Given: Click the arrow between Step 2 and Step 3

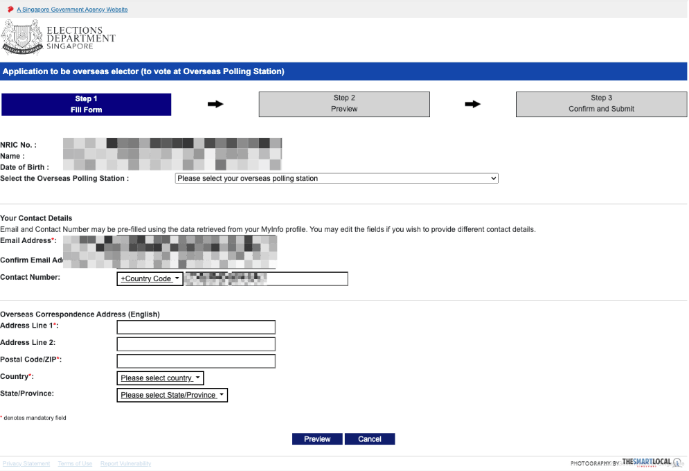Looking at the screenshot, I should coord(472,104).
